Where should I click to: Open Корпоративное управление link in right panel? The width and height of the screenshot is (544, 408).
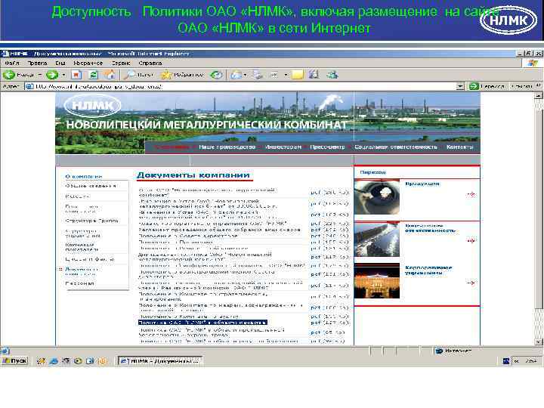428,270
